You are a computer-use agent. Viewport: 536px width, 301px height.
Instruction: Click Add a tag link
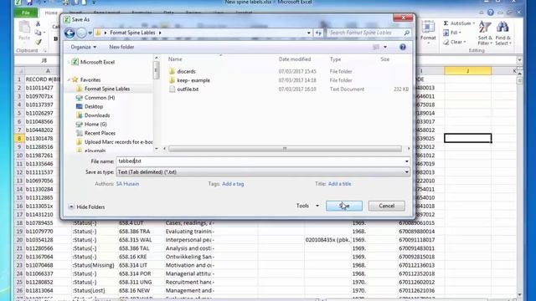click(233, 184)
